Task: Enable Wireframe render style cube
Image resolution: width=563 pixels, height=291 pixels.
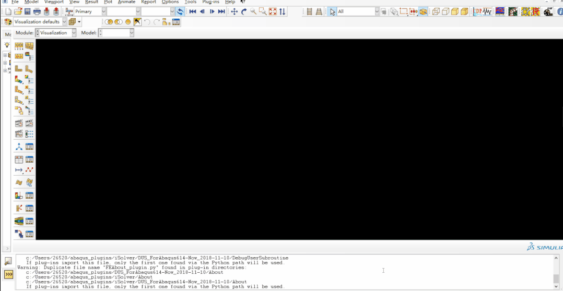Action: 436,12
